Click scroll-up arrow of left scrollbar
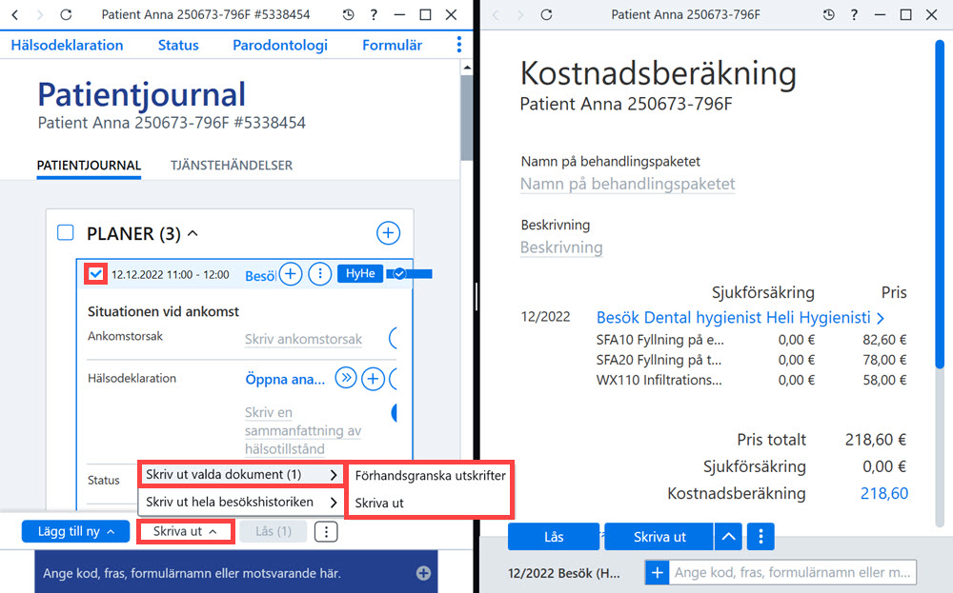 [x=466, y=68]
